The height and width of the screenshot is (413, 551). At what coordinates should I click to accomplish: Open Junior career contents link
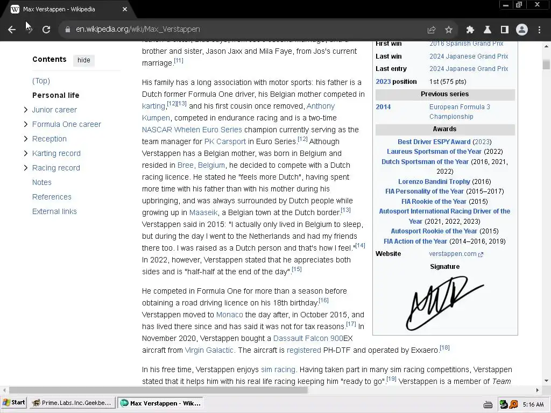pyautogui.click(x=54, y=110)
